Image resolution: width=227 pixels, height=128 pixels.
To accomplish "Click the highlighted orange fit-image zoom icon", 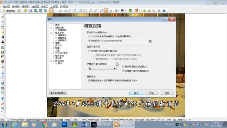I will tap(106, 11).
